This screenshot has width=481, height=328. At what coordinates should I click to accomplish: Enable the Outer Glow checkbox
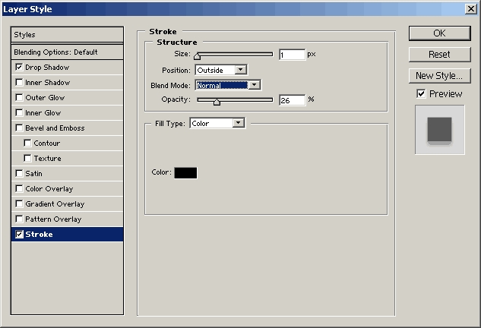[19, 97]
